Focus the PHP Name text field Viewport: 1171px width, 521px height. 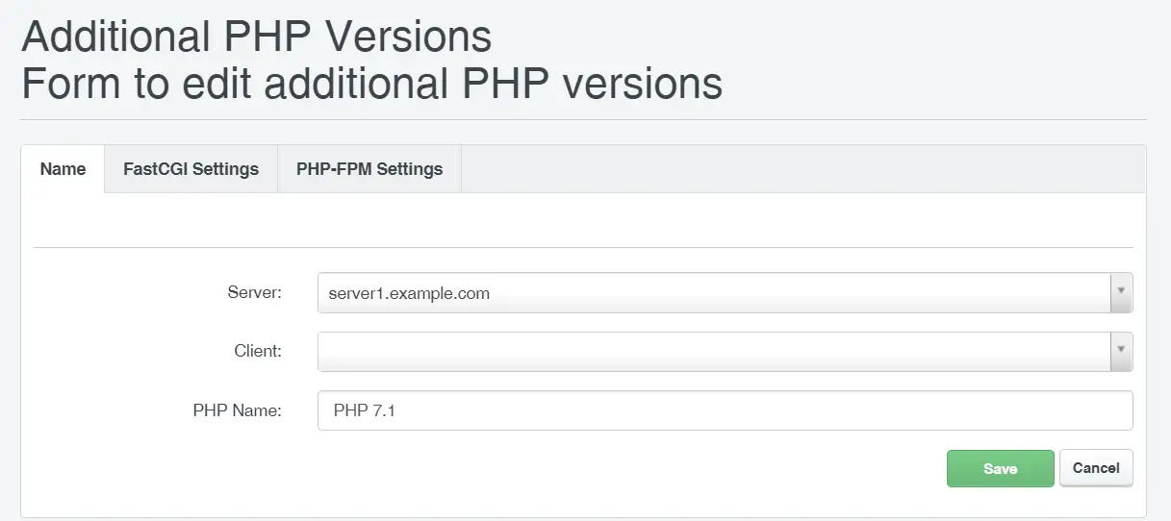[725, 410]
